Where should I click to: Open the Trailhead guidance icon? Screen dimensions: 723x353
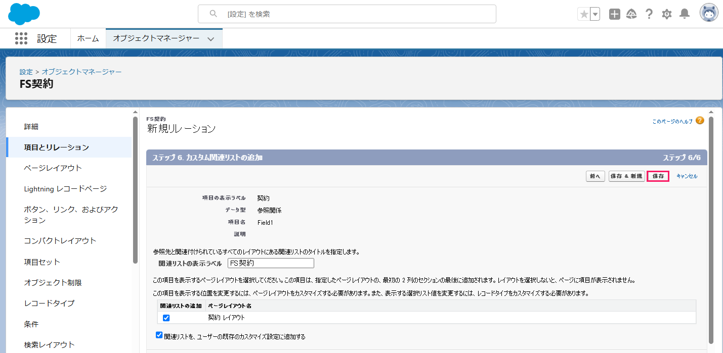[631, 14]
